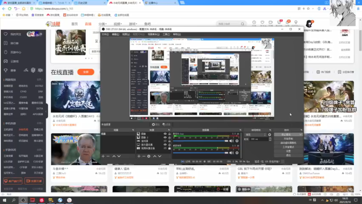Image resolution: width=362 pixels, height=204 pixels.
Task: Expand the 分类 dropdown in Douyu navigation
Action: coord(103,24)
